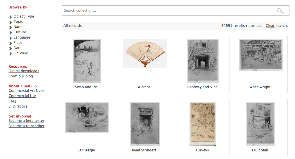Image resolution: width=295 pixels, height=159 pixels.
Task: Become a beta tester link
Action: tap(26, 121)
